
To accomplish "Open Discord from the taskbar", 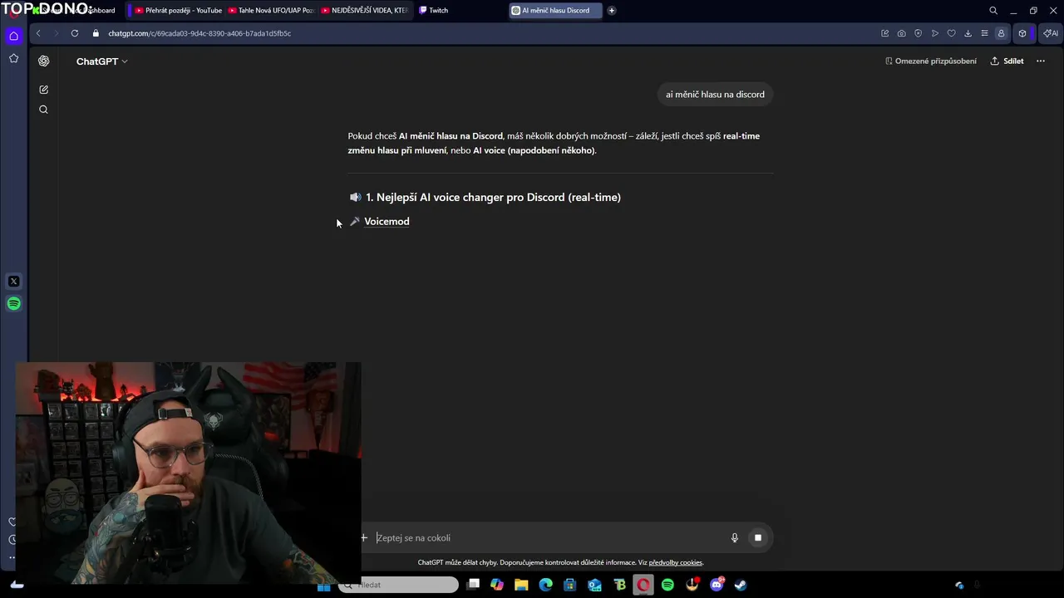I will (717, 585).
